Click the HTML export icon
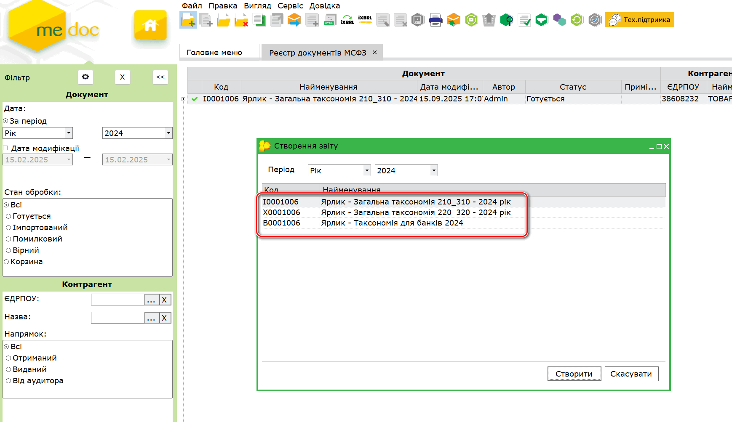Image resolution: width=732 pixels, height=422 pixels. point(329,20)
